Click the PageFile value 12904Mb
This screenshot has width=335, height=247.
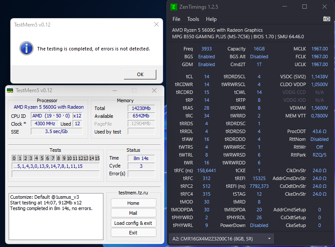(x=141, y=123)
